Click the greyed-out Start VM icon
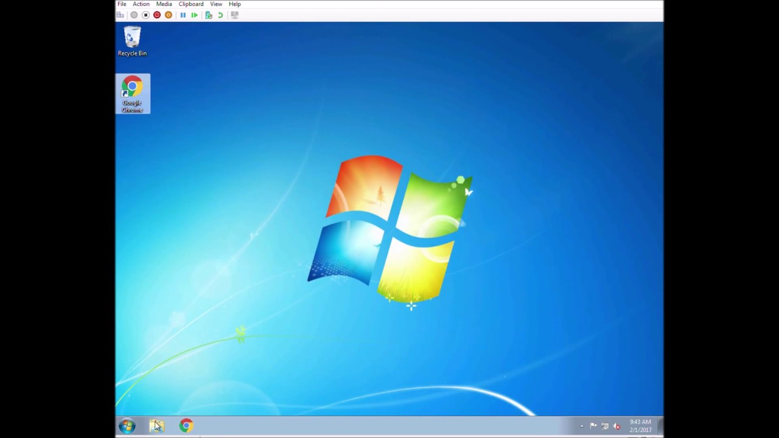Viewport: 779px width, 438px height. (x=134, y=15)
